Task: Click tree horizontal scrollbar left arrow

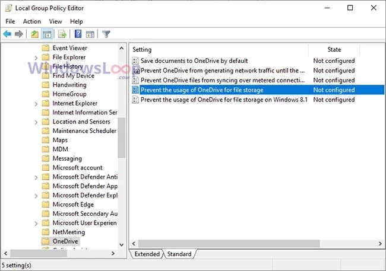Action: [6, 253]
